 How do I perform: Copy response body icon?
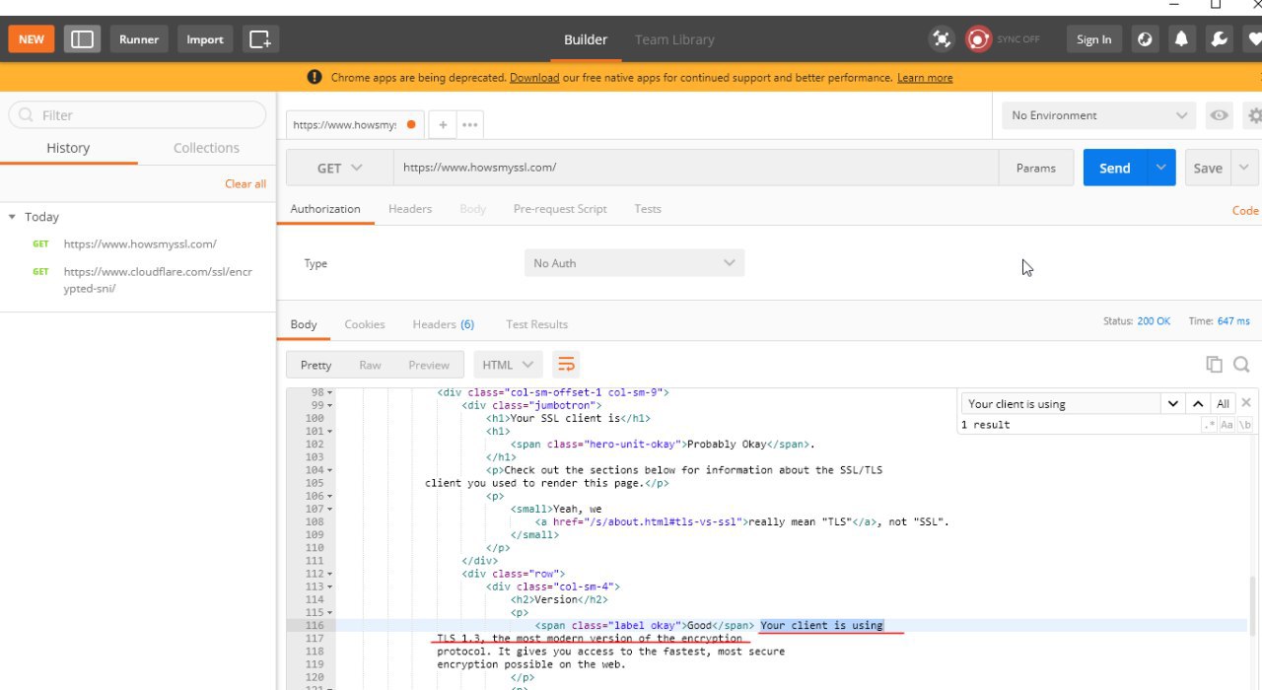pos(1215,365)
